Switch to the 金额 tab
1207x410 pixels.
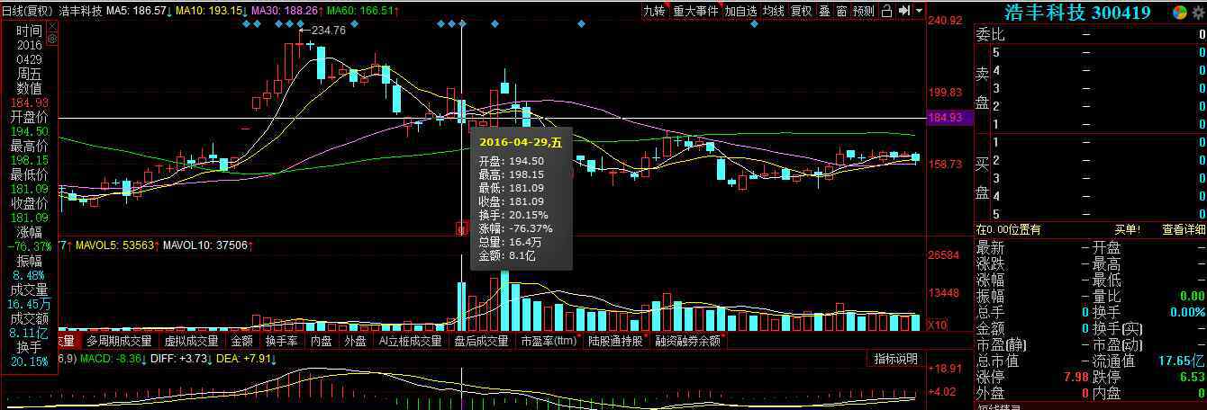tap(241, 342)
